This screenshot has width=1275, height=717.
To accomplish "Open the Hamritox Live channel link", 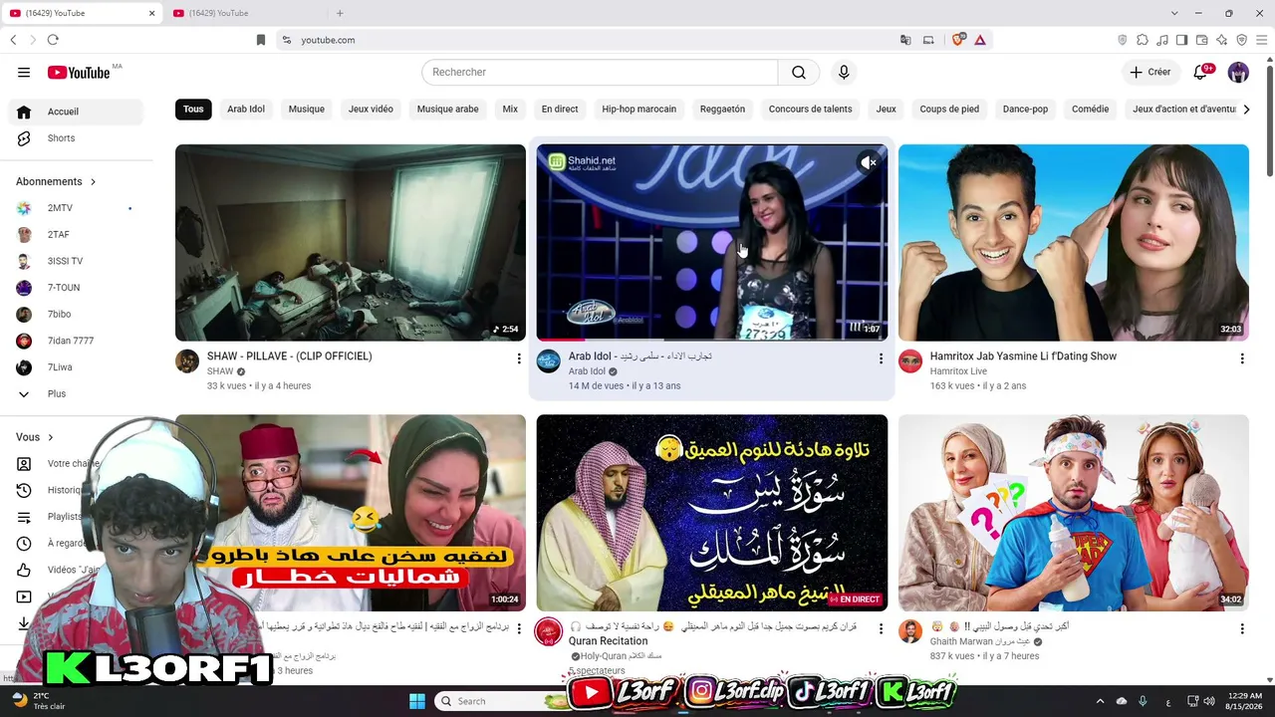I will pyautogui.click(x=958, y=371).
